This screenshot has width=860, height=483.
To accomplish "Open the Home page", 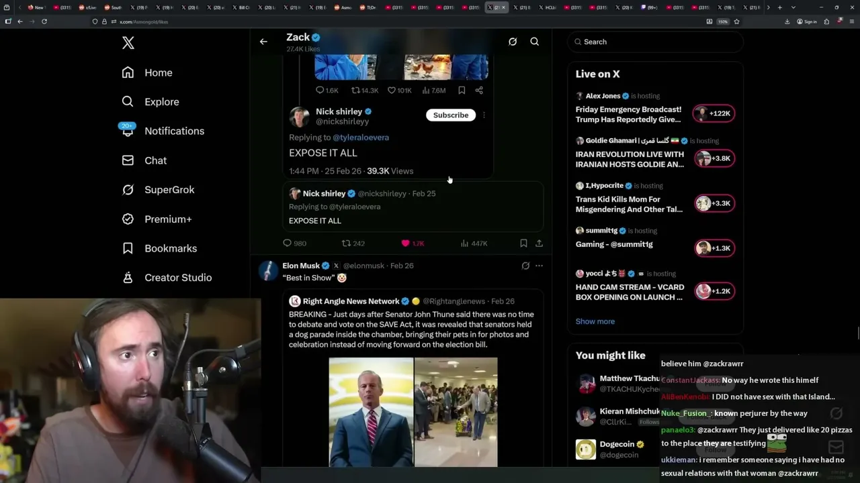I will tap(147, 72).
